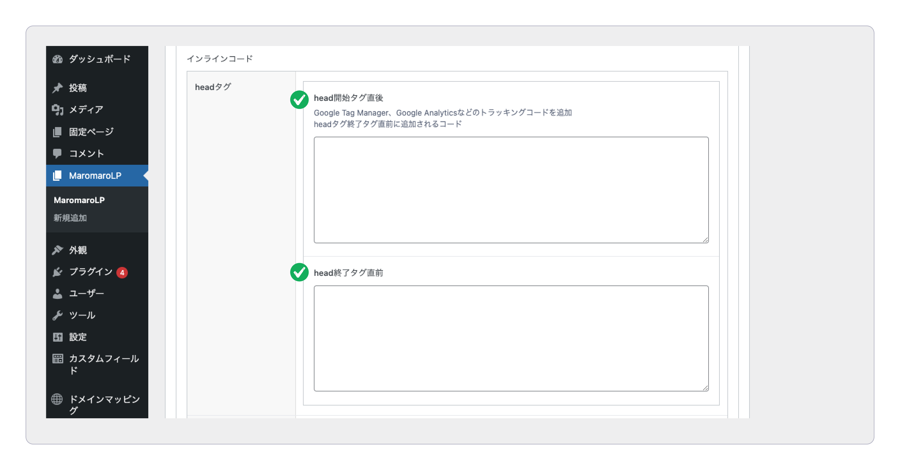Click resize handle of head終了タグ直前 textarea
Viewport: 900px width, 470px height.
point(705,388)
